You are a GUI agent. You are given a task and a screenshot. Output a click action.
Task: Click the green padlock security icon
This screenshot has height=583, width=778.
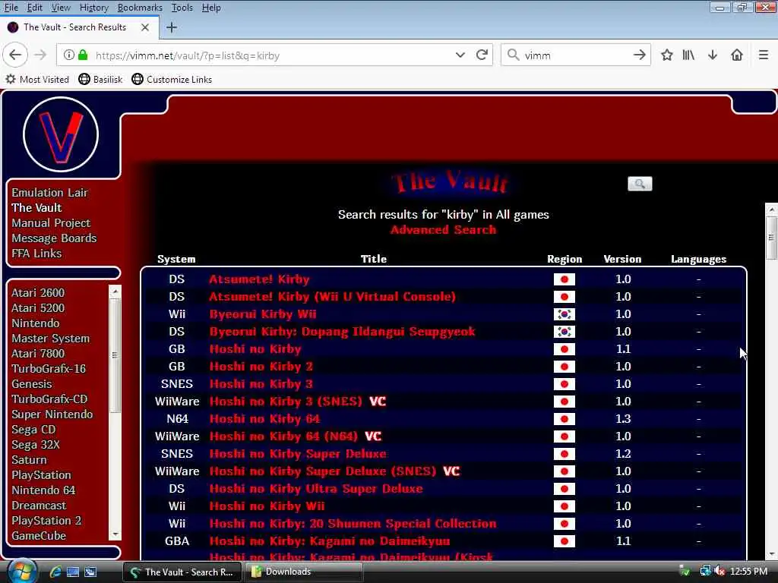(x=83, y=55)
